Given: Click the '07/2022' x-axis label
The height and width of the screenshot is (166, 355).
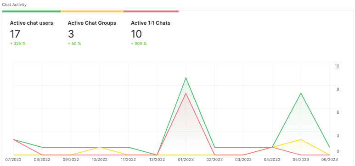Looking at the screenshot, I should click(x=13, y=160).
